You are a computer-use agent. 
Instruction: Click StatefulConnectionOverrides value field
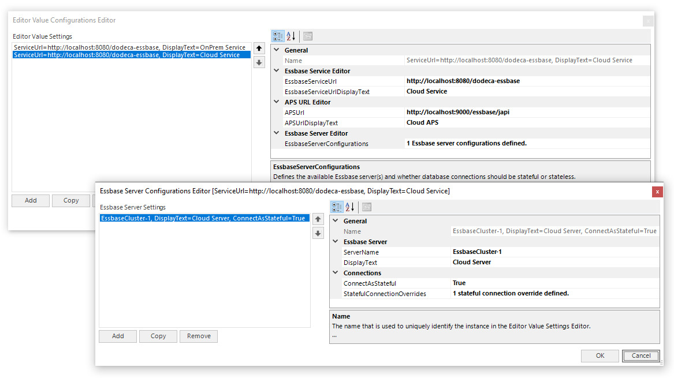coord(554,293)
